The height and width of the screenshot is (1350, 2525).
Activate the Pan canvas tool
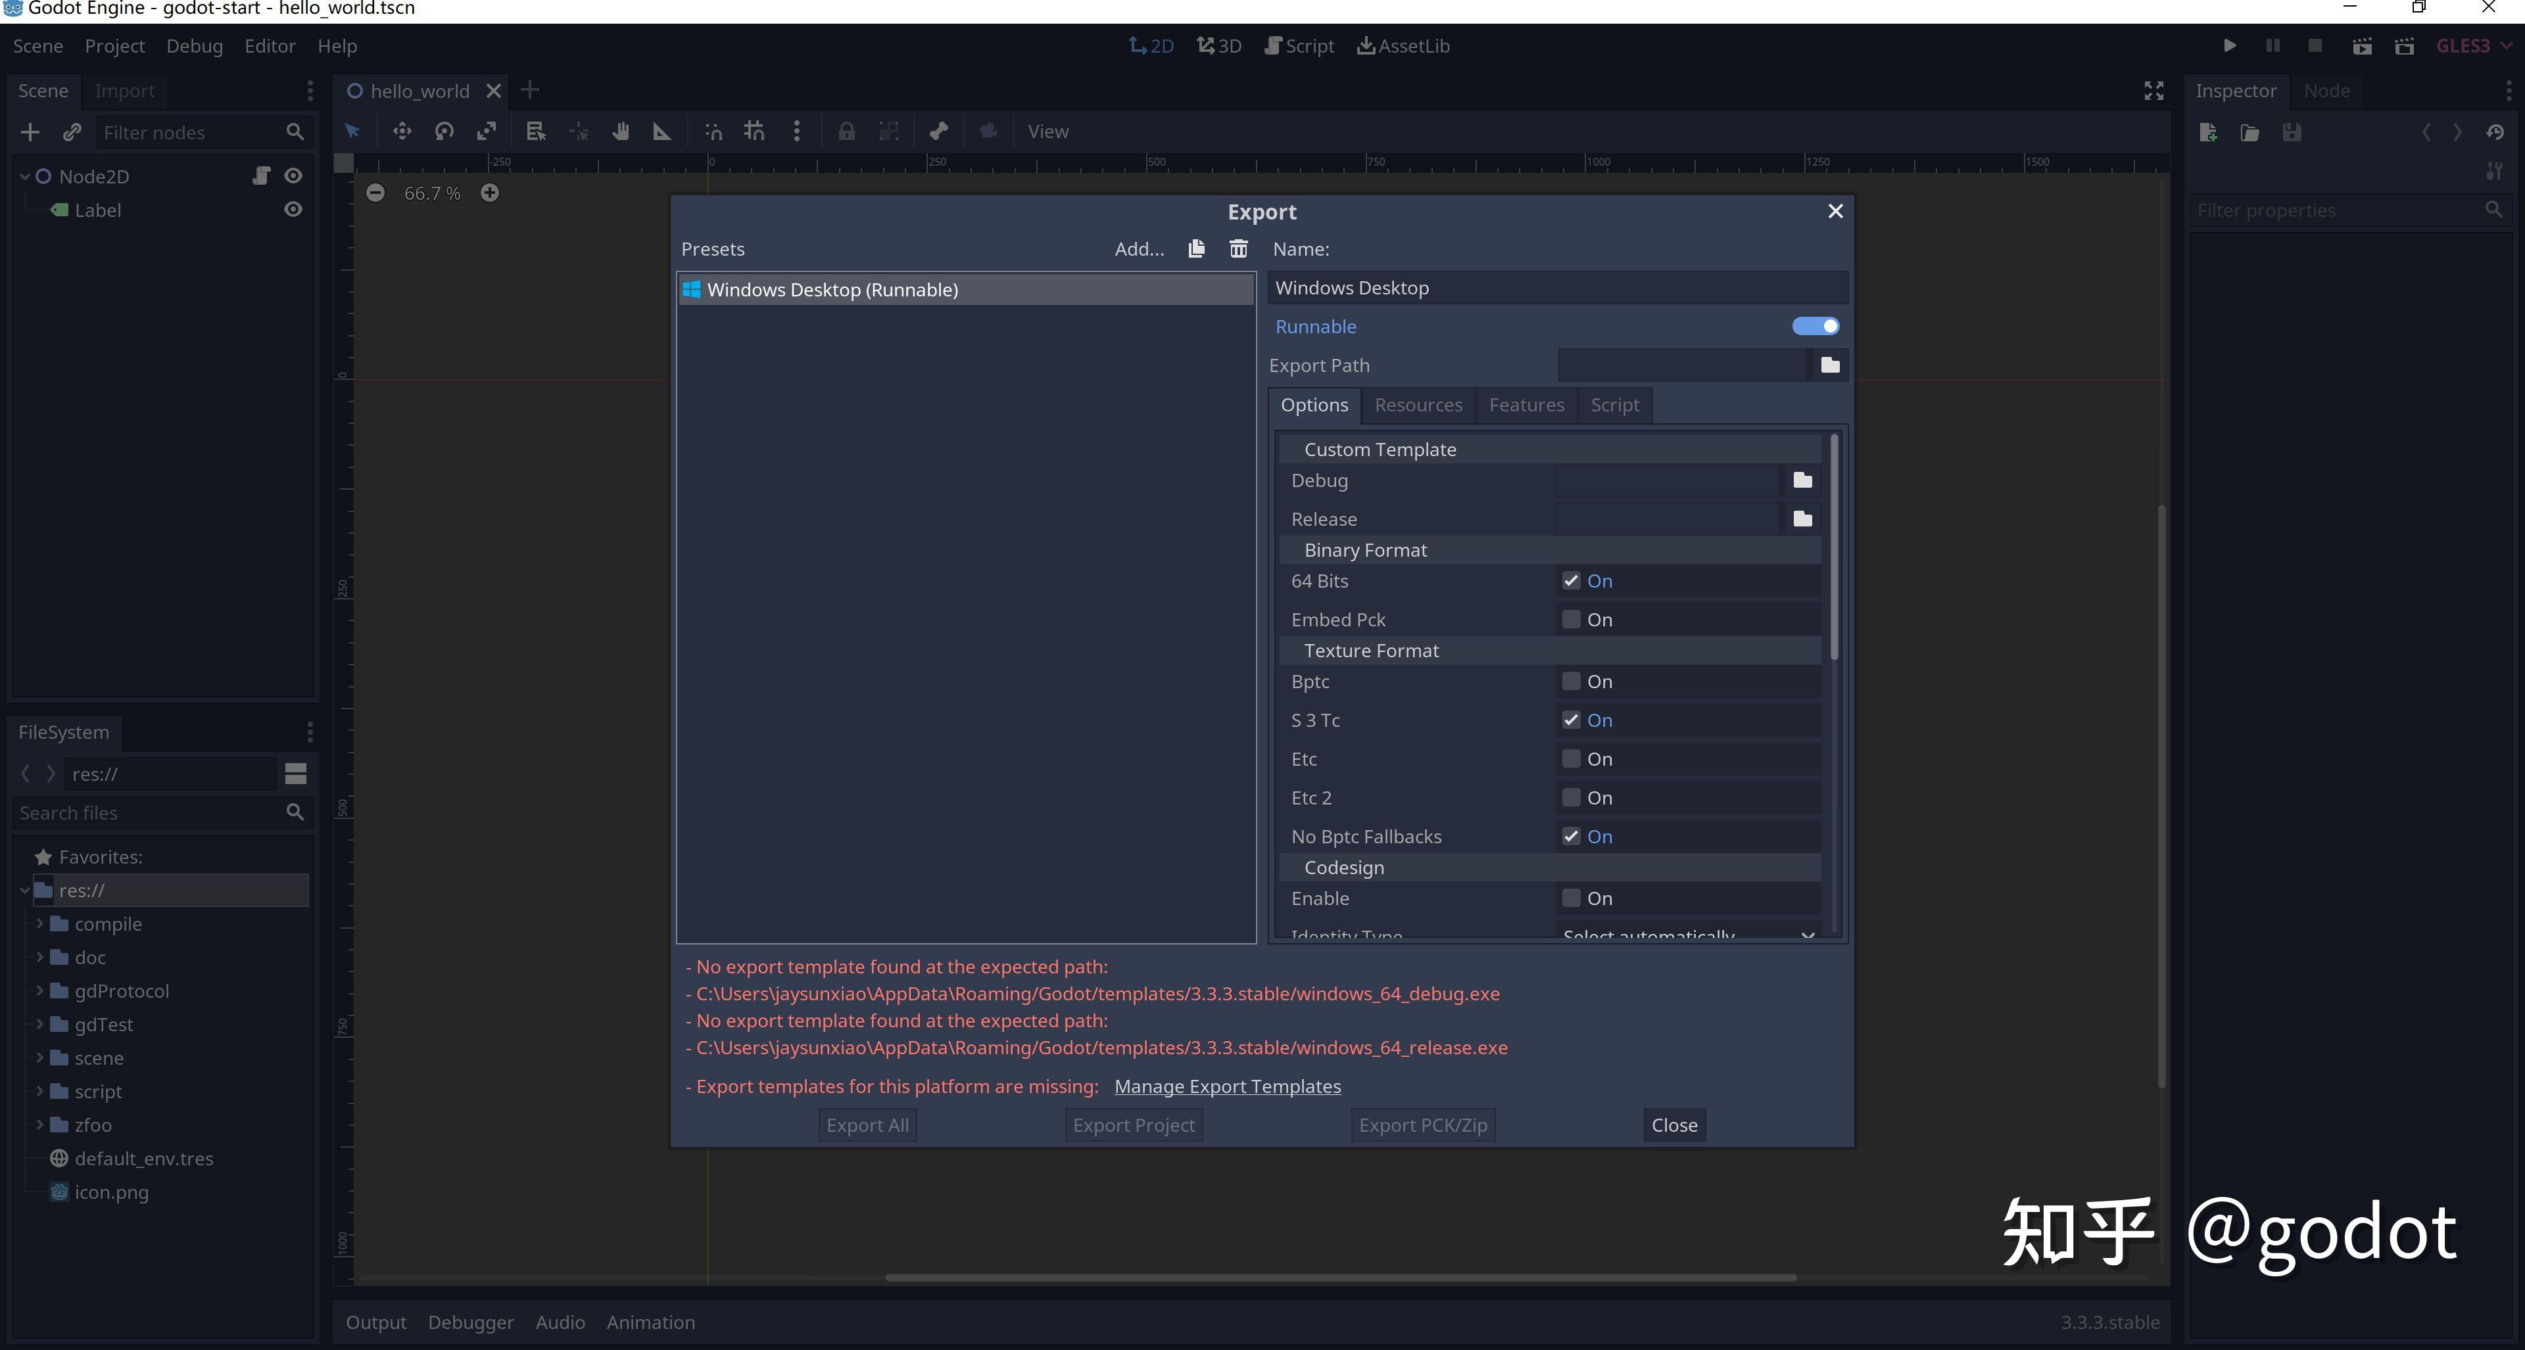[x=621, y=131]
